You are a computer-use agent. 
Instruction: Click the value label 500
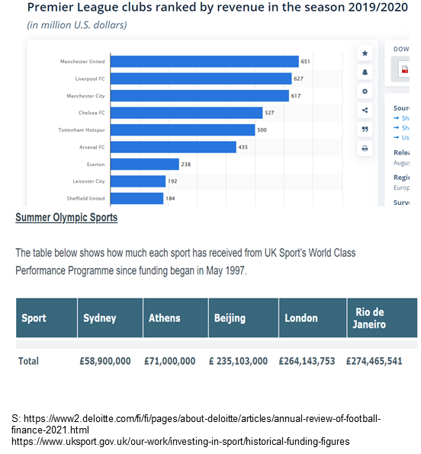(x=262, y=130)
